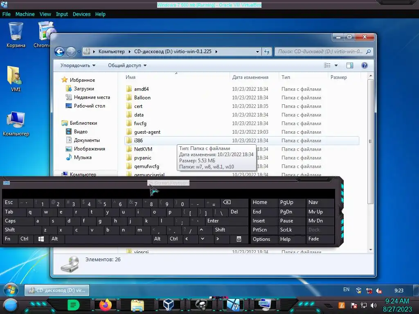Open VirtualBox Input menu

pyautogui.click(x=62, y=14)
